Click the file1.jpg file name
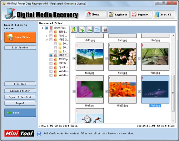Image resolution: width=179 pixels, height=141 pixels. coord(122,40)
